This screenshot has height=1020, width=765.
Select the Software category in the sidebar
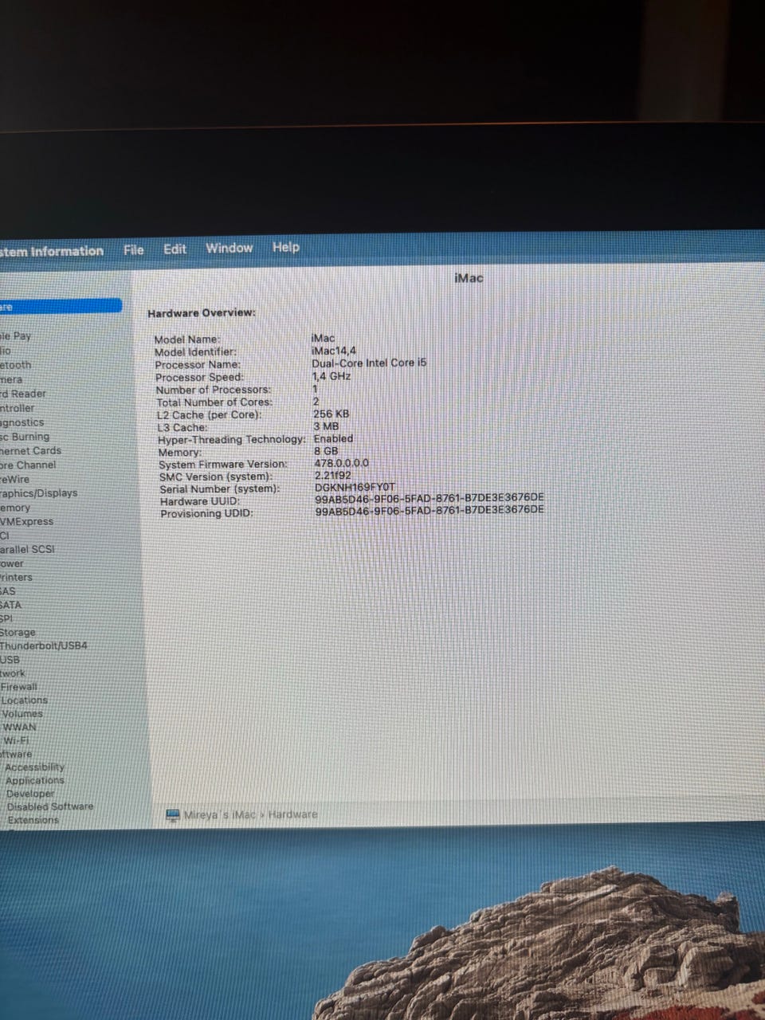pos(16,754)
